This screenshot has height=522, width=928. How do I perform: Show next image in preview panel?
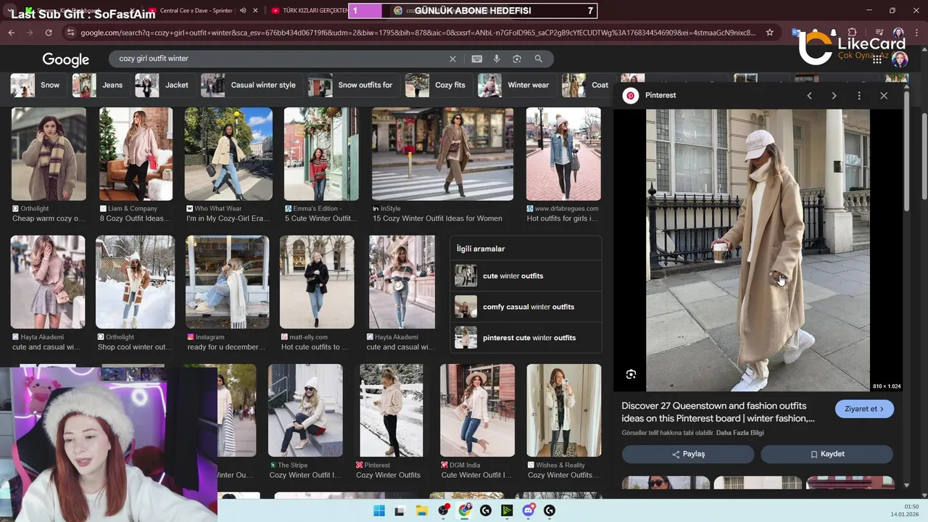pos(834,96)
